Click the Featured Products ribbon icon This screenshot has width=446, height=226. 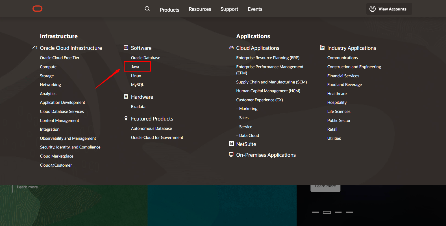(126, 119)
